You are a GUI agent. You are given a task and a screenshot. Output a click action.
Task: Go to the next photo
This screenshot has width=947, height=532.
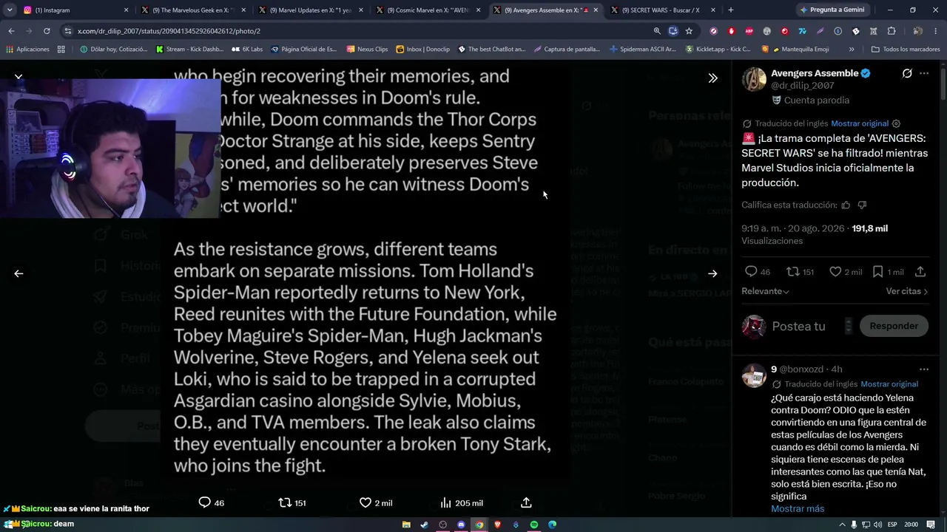tap(712, 273)
